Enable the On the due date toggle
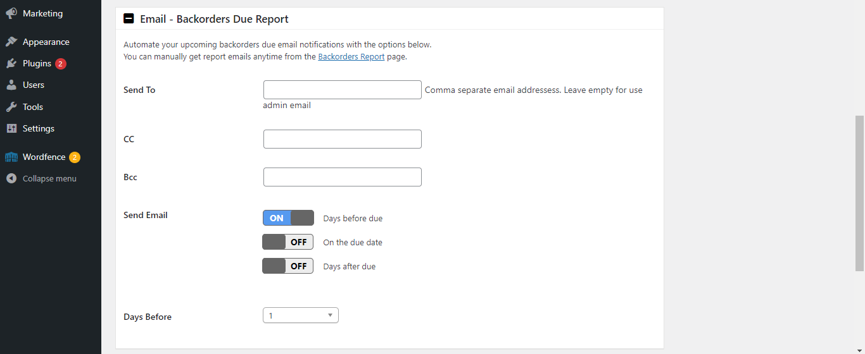This screenshot has height=354, width=865. [288, 242]
